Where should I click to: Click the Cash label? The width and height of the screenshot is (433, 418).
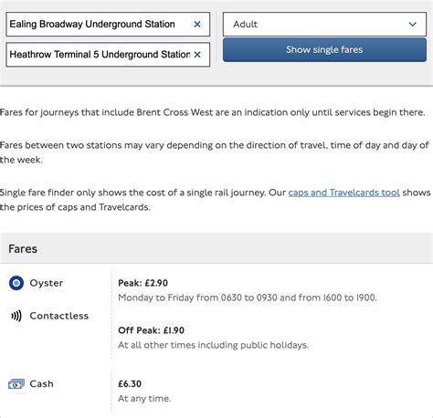41,384
